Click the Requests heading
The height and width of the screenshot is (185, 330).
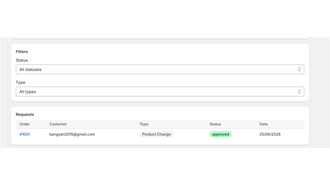pyautogui.click(x=25, y=115)
